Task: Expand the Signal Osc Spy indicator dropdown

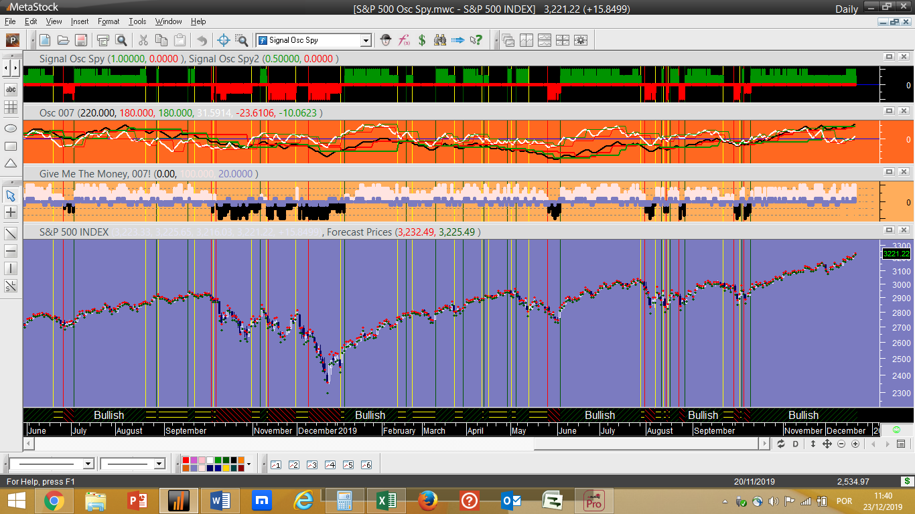Action: pyautogui.click(x=366, y=40)
